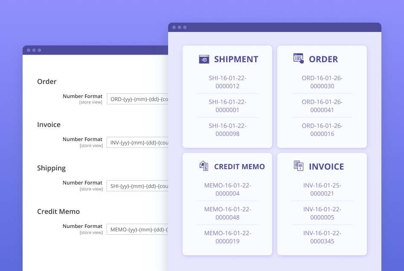Image resolution: width=404 pixels, height=271 pixels.
Task: Edit the Shipping number format field
Action: pos(138,186)
